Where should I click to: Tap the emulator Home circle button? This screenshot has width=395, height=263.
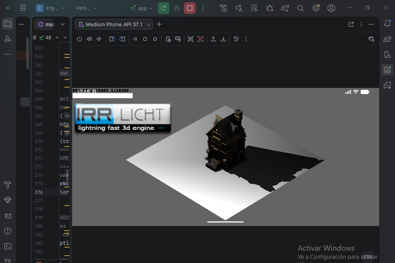(x=145, y=39)
